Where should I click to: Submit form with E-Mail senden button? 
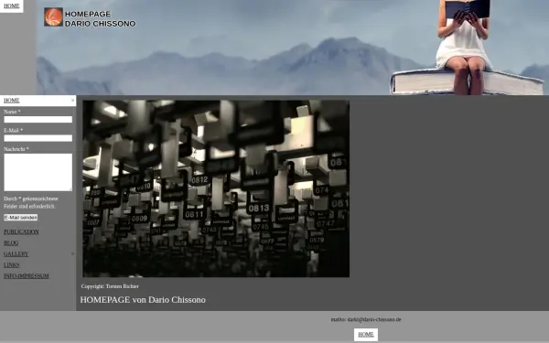pos(21,218)
